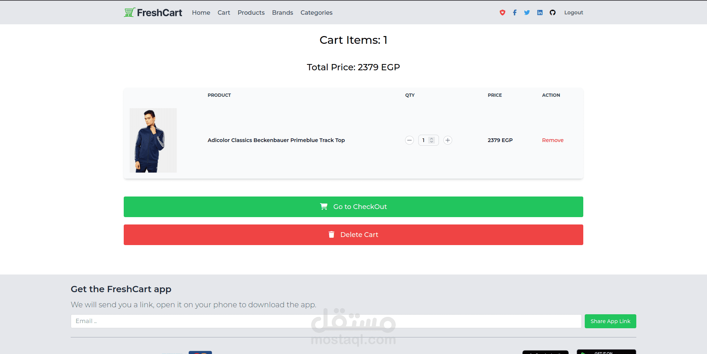Click the Total Price: 2379 EGP text
The image size is (707, 354).
(x=353, y=67)
